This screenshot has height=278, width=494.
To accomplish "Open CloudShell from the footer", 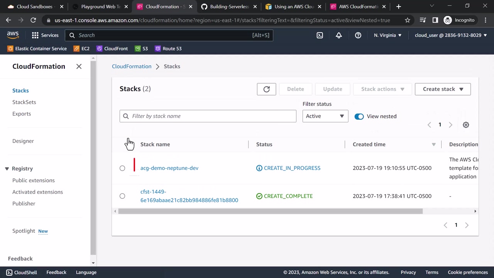I will 22,273.
